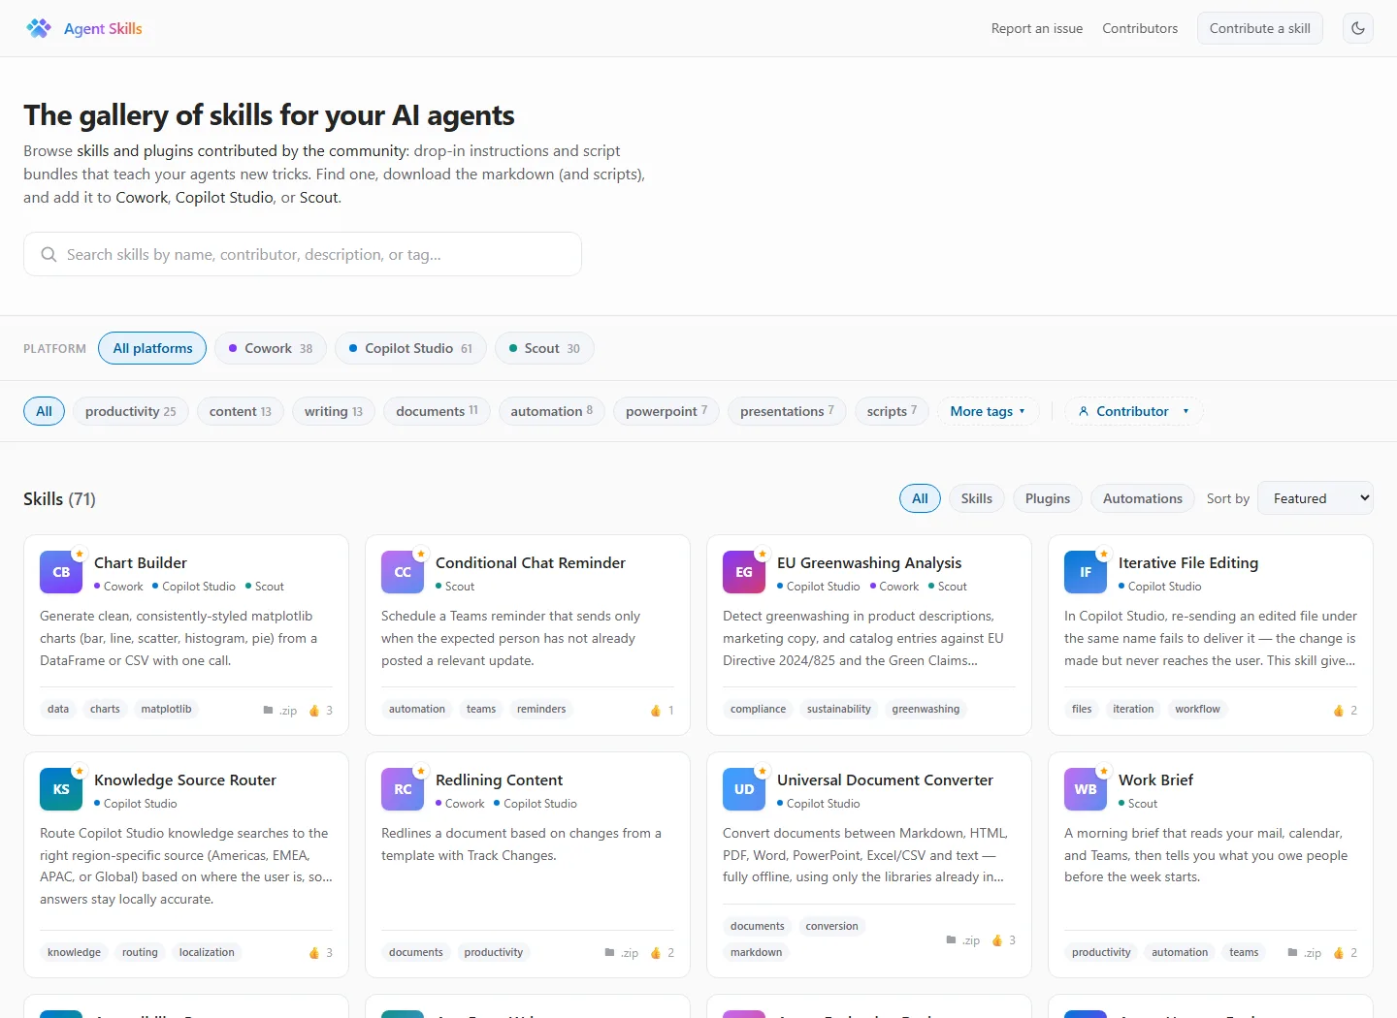
Task: Open the Contributor filter dropdown
Action: point(1134,411)
